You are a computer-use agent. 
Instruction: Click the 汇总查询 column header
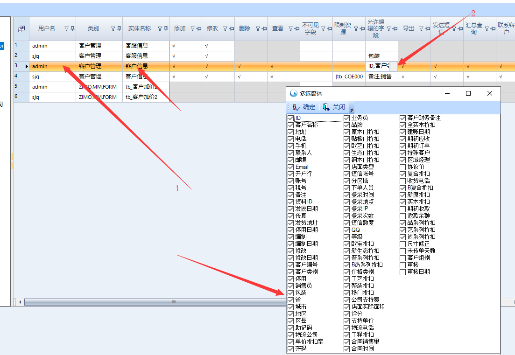(473, 29)
